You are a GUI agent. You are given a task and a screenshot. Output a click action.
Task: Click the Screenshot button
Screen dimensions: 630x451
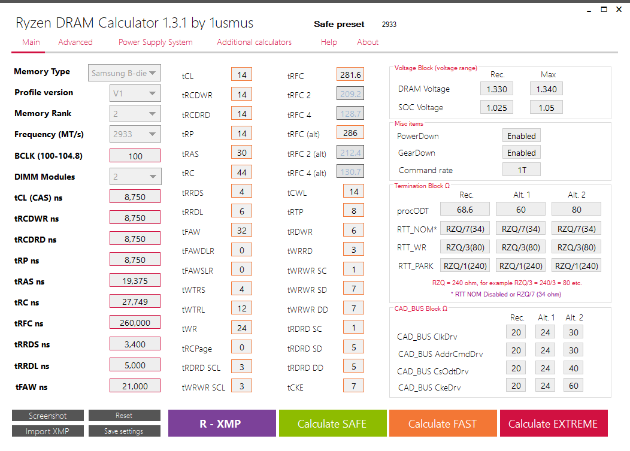(x=47, y=415)
